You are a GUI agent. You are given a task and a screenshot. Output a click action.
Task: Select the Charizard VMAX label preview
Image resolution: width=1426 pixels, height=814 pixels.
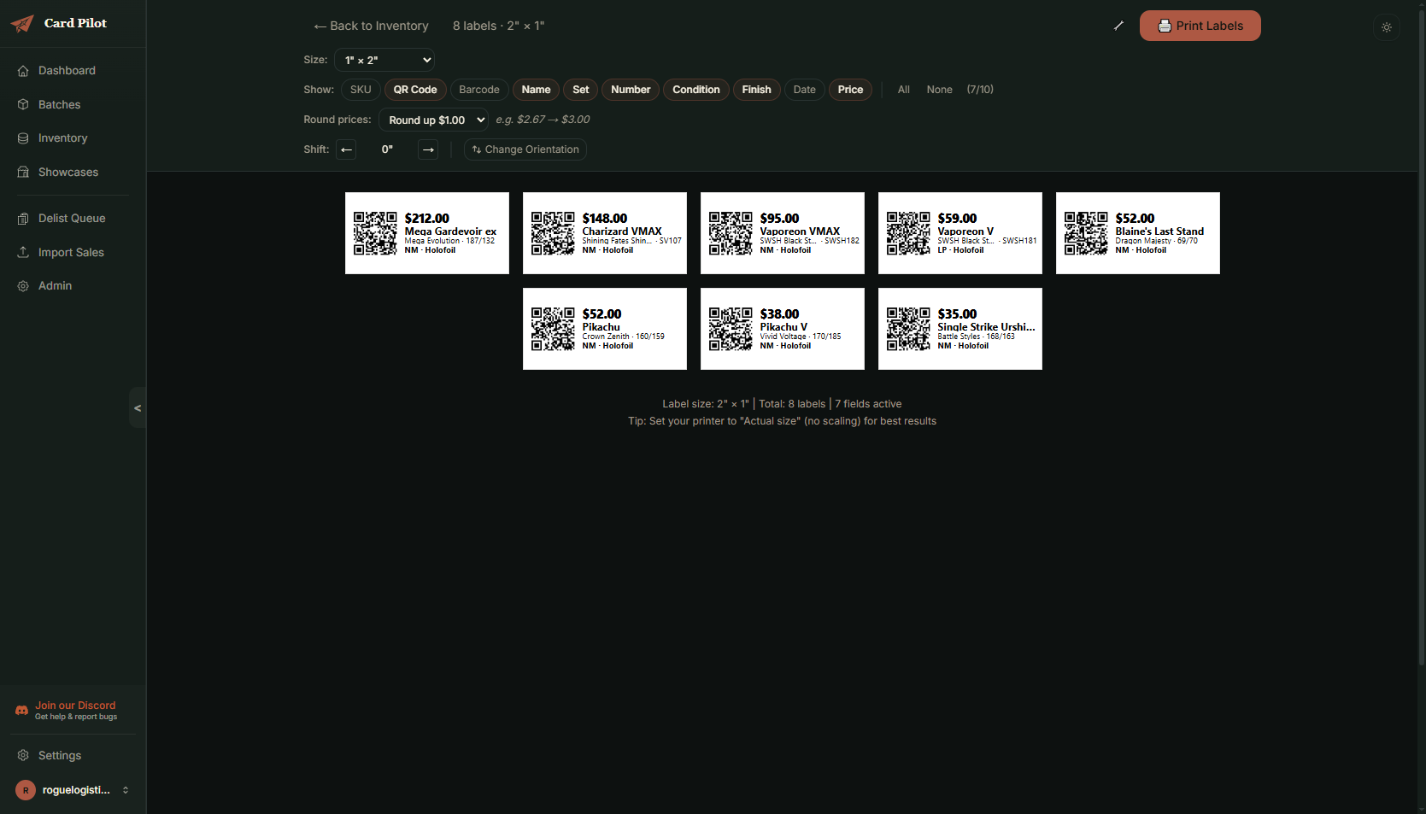point(604,233)
